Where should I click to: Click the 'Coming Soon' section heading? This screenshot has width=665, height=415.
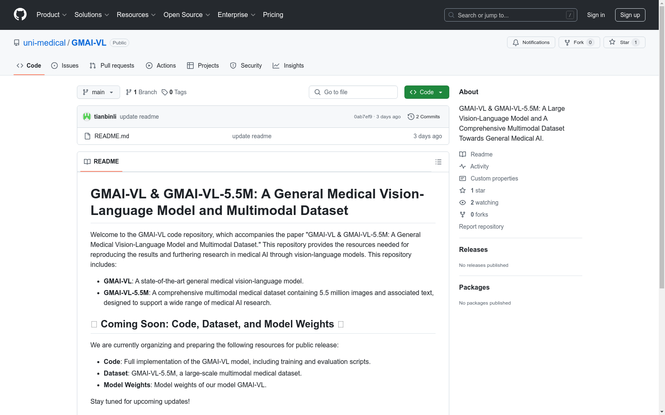tap(217, 324)
